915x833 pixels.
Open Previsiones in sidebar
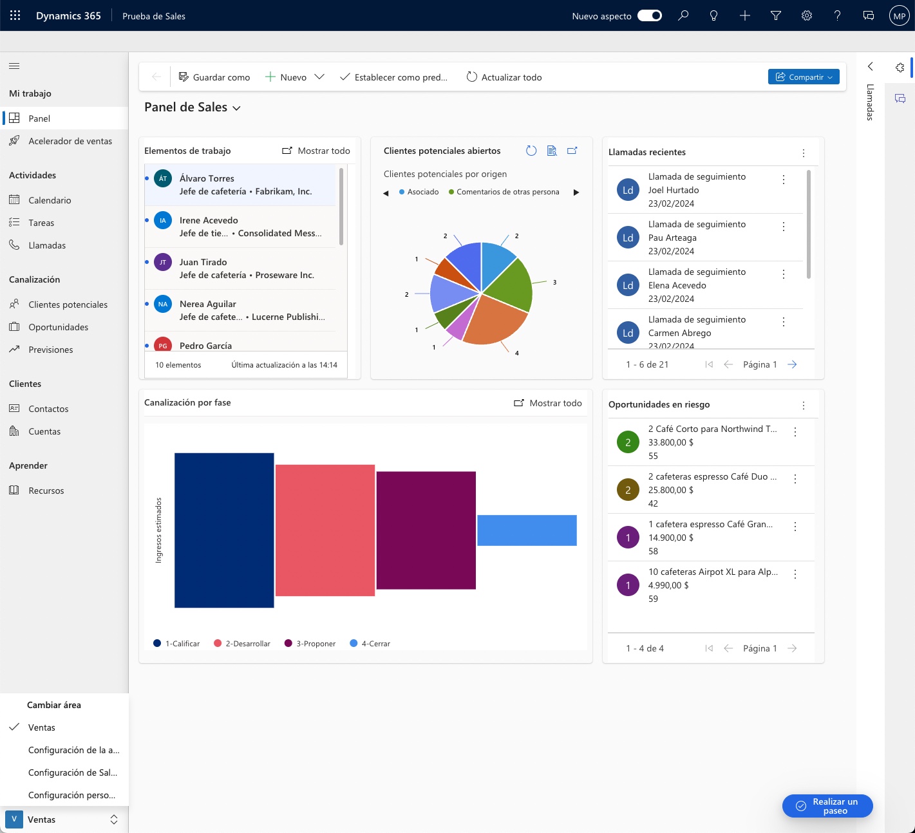click(x=64, y=350)
